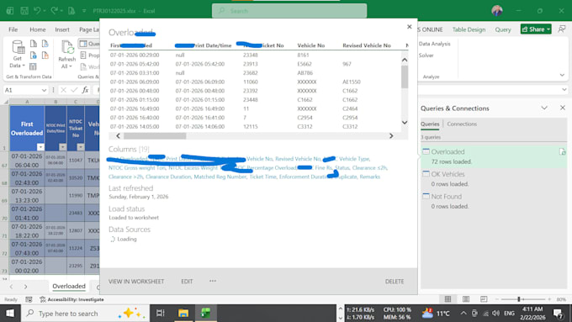Screen dimensions: 572x322
Task: Open the Name Box dropdown
Action: (x=44, y=90)
